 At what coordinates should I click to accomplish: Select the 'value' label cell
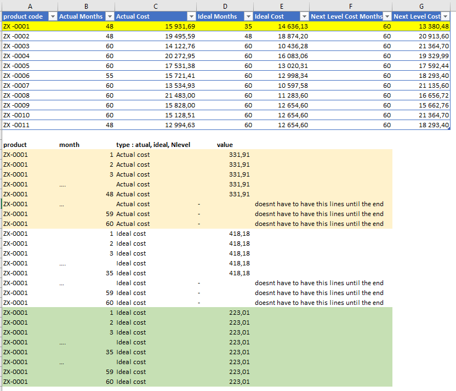[x=225, y=145]
